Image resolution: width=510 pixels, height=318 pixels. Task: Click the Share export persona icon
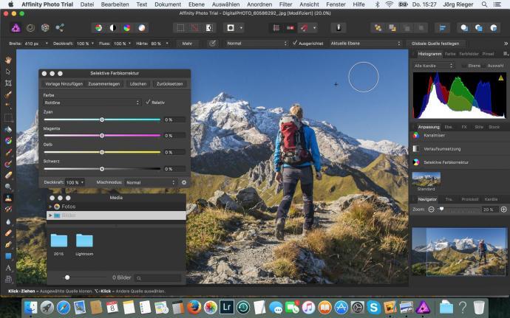click(x=60, y=28)
